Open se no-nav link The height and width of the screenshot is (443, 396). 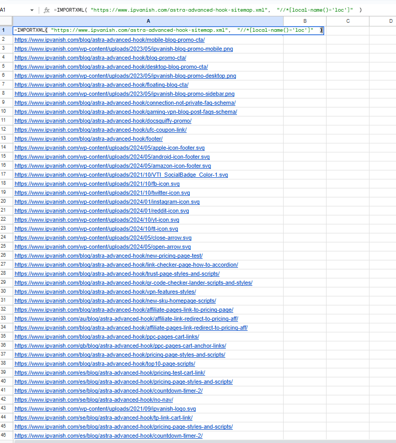pos(94,400)
